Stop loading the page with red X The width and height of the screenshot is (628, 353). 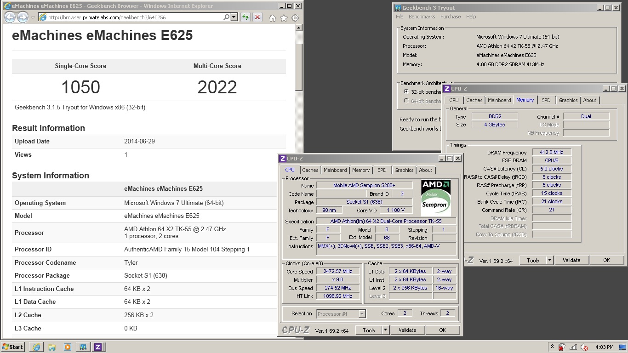coord(257,17)
